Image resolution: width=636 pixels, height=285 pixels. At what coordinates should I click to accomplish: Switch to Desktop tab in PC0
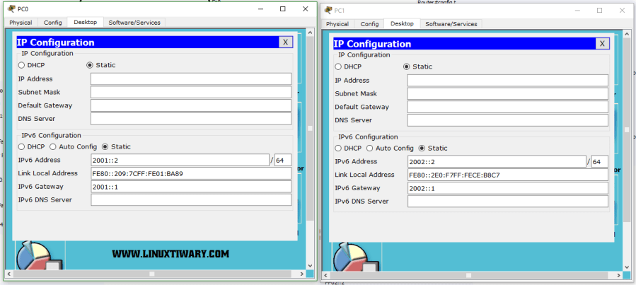click(x=86, y=23)
